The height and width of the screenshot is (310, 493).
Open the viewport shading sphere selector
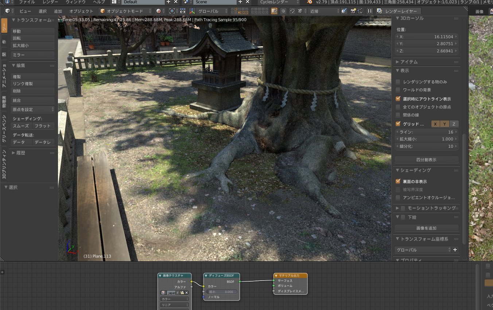(x=160, y=11)
